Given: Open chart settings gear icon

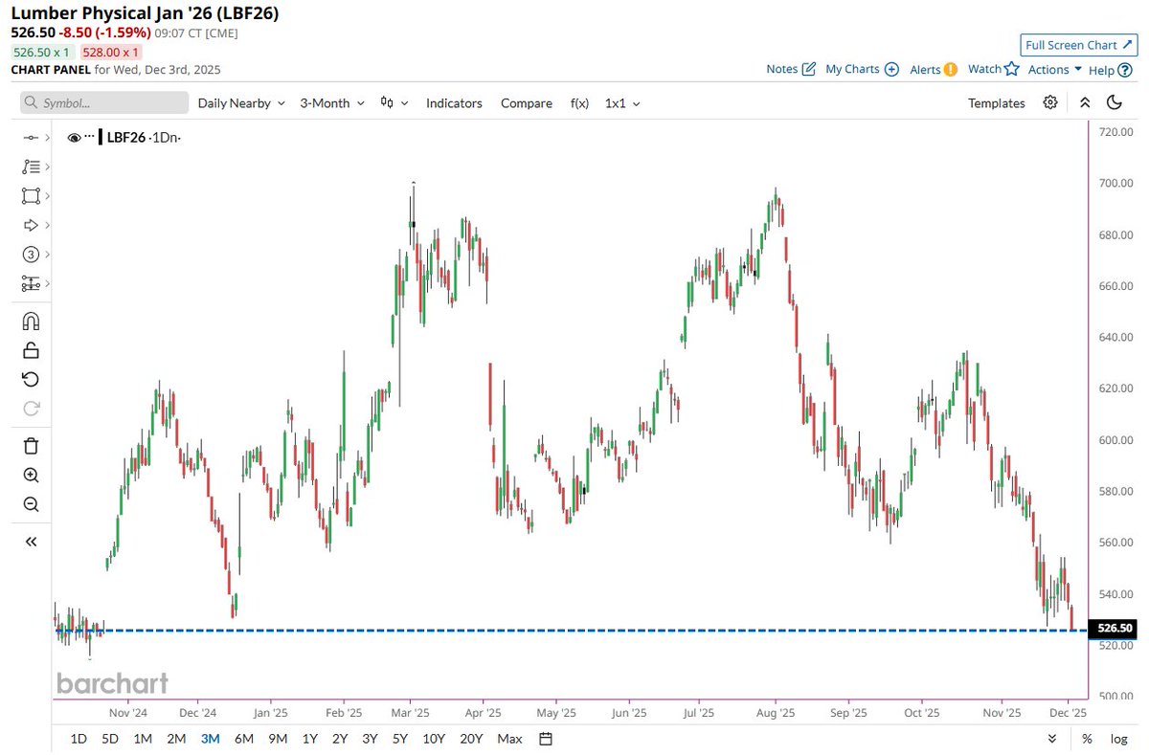Looking at the screenshot, I should coord(1050,102).
